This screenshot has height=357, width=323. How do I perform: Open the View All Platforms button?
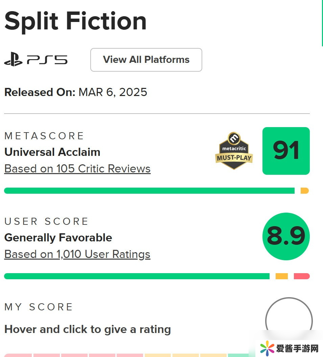[146, 60]
